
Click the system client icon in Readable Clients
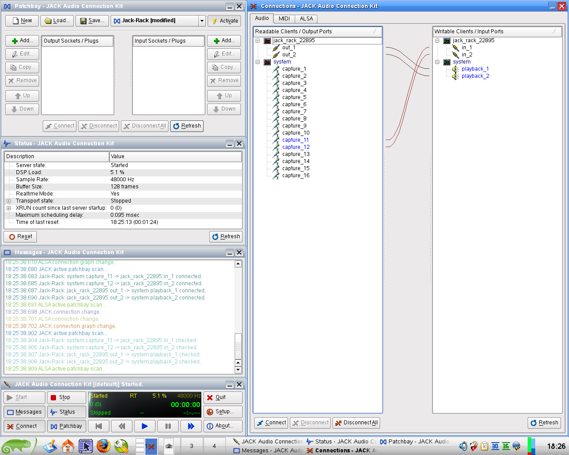(267, 62)
